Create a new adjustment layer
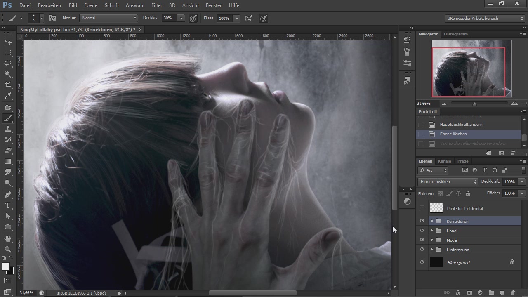Viewport: 528px width, 297px height. tap(480, 293)
